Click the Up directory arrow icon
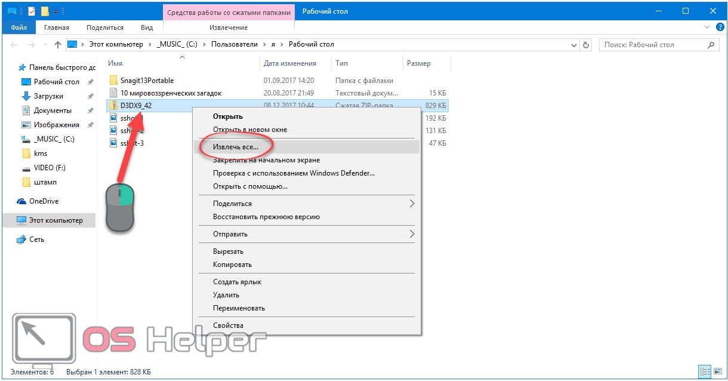 click(58, 45)
